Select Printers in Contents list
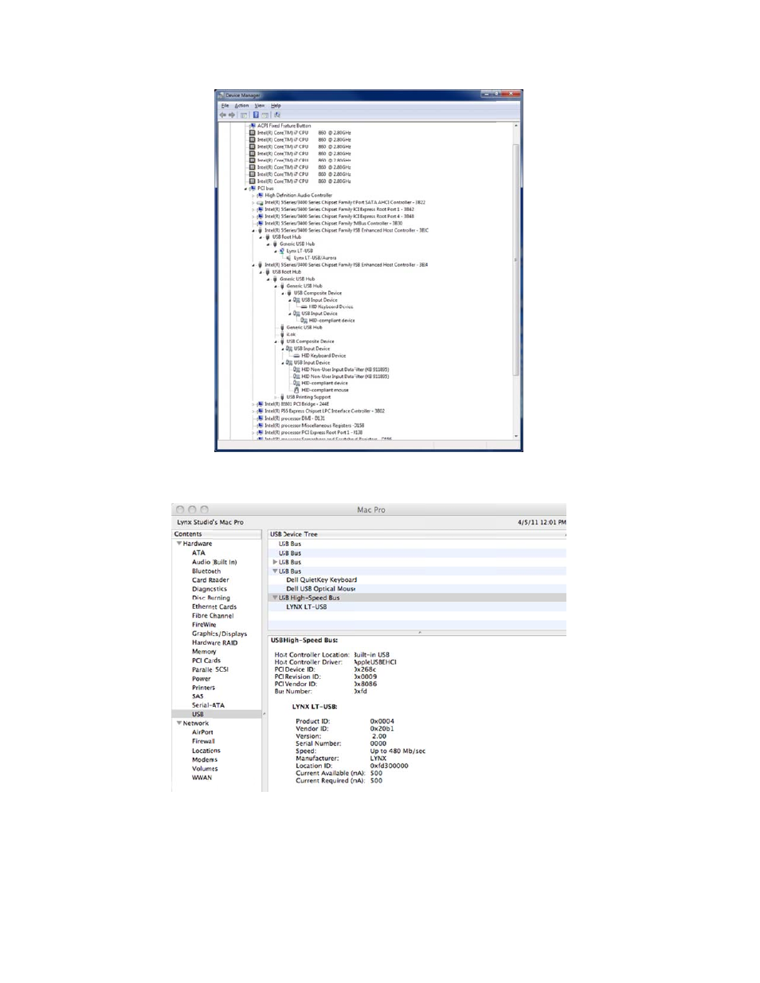 point(203,688)
